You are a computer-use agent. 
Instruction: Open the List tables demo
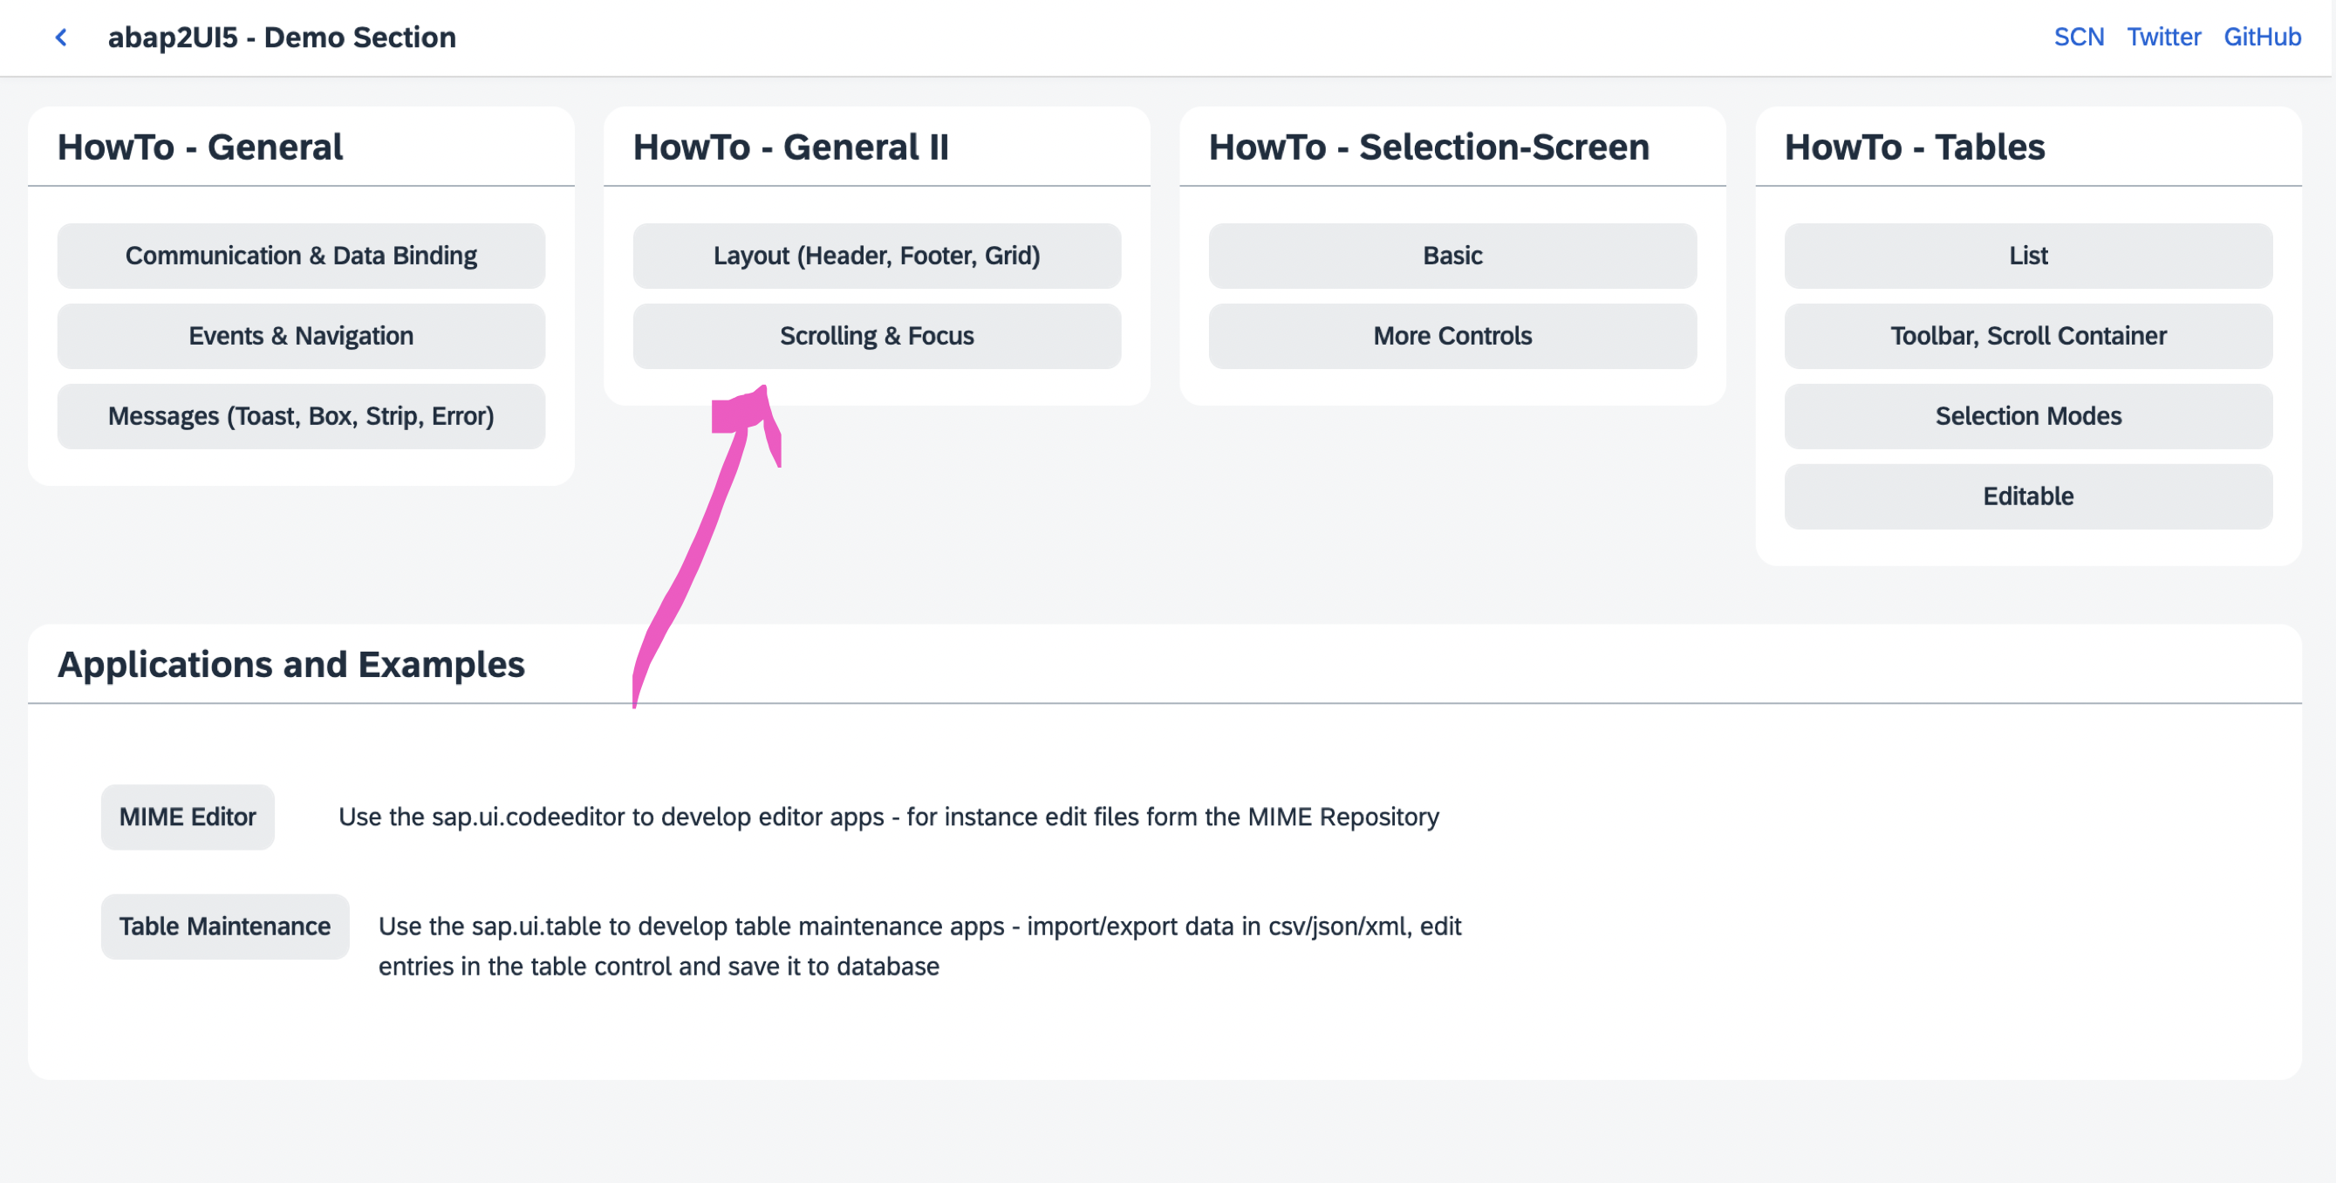point(2029,256)
